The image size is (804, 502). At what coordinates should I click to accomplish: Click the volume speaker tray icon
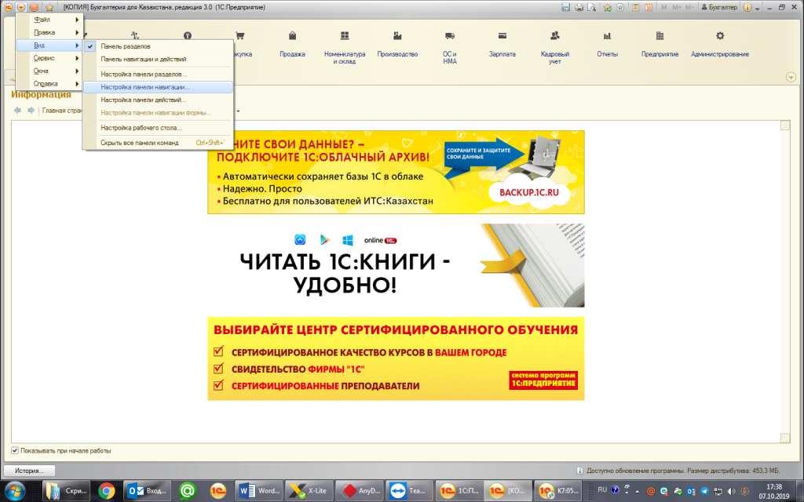[x=731, y=491]
